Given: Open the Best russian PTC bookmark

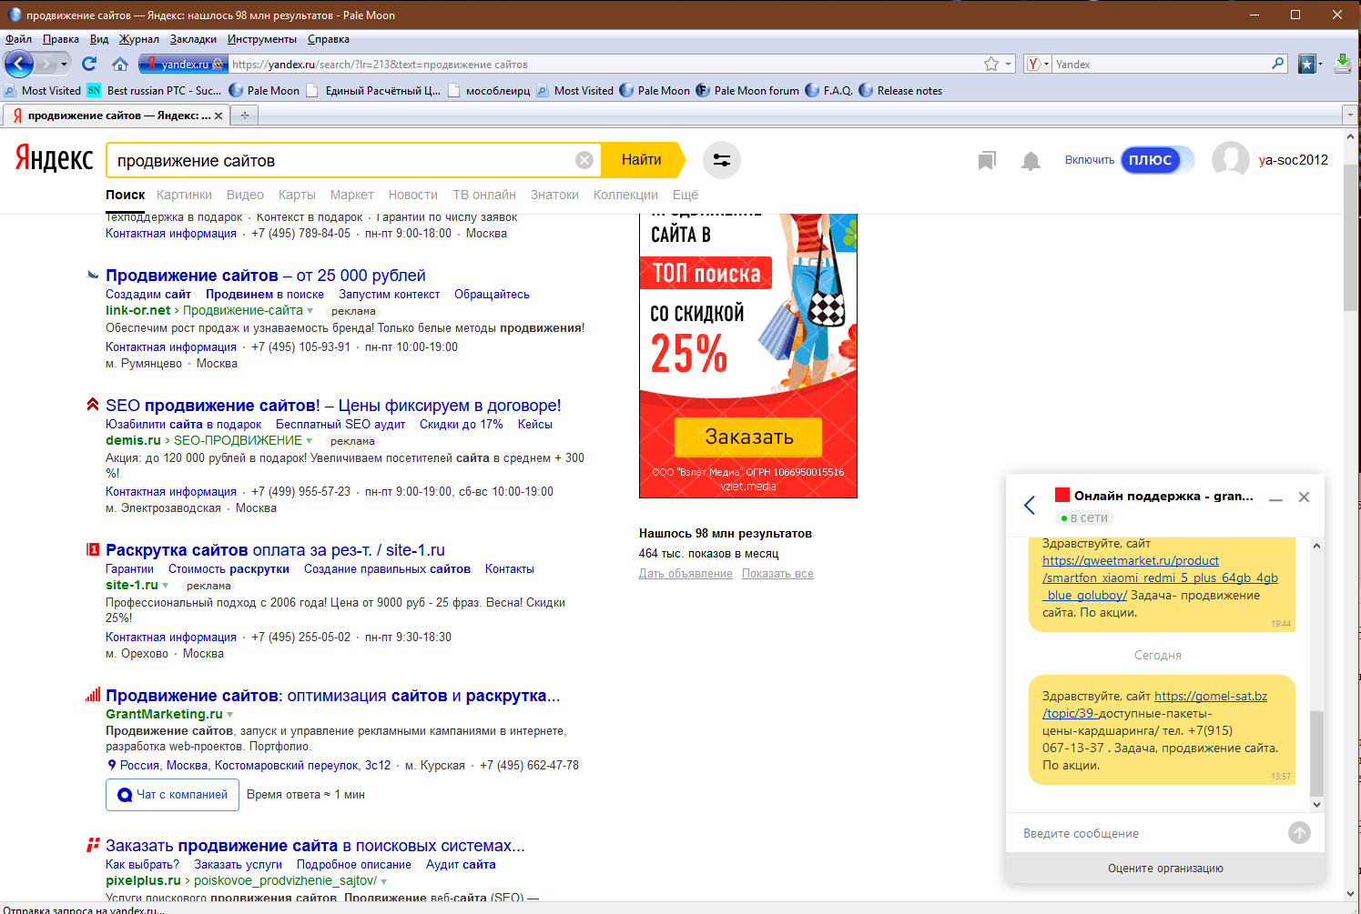Looking at the screenshot, I should 154,90.
